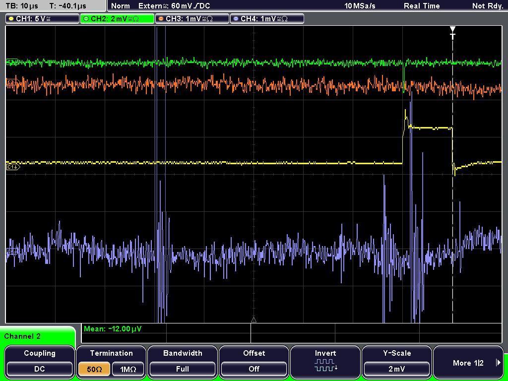Click the purple CH4 color dot
This screenshot has height=381, width=508.
point(236,19)
